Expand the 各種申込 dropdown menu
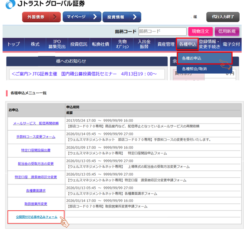 [187, 44]
